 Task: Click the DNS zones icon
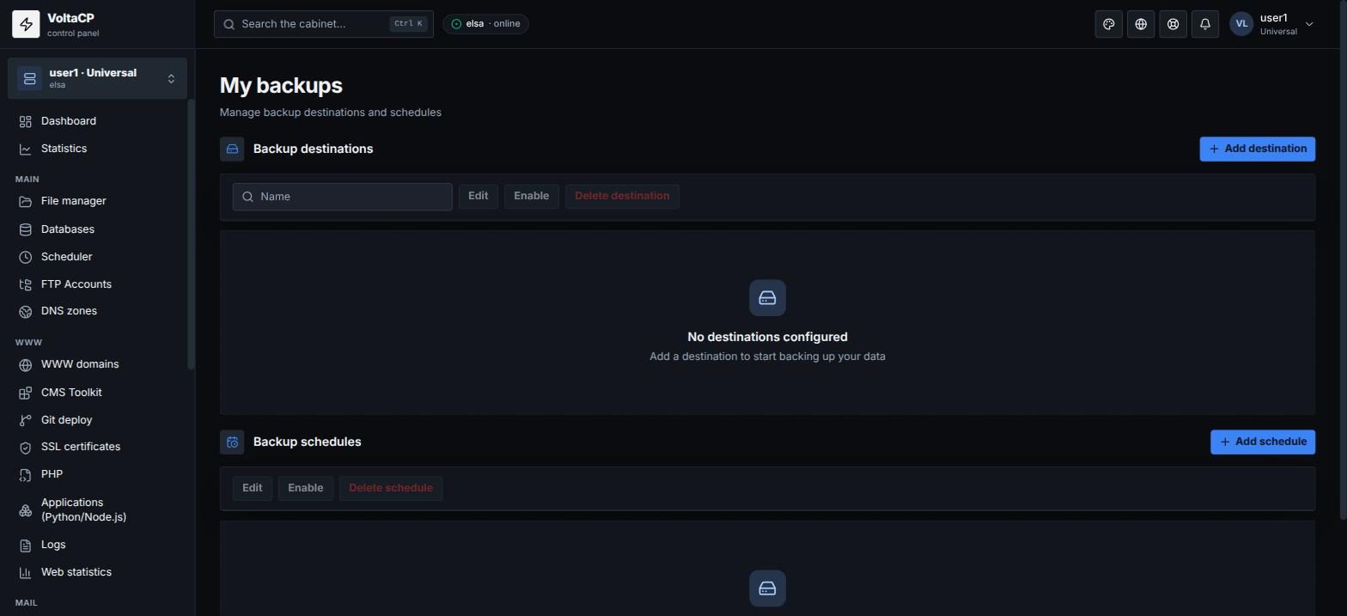tap(26, 311)
